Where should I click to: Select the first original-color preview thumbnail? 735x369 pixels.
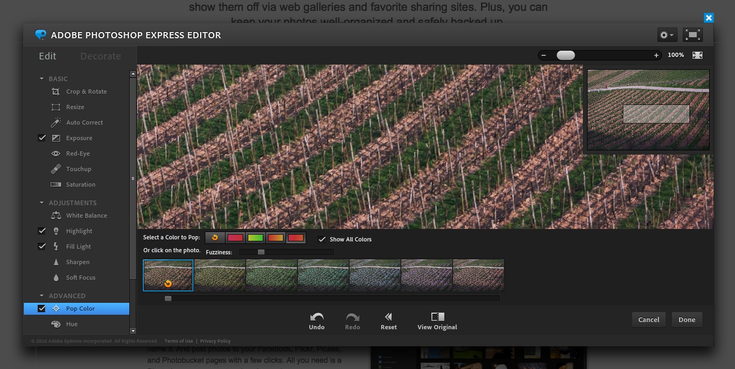click(x=168, y=275)
